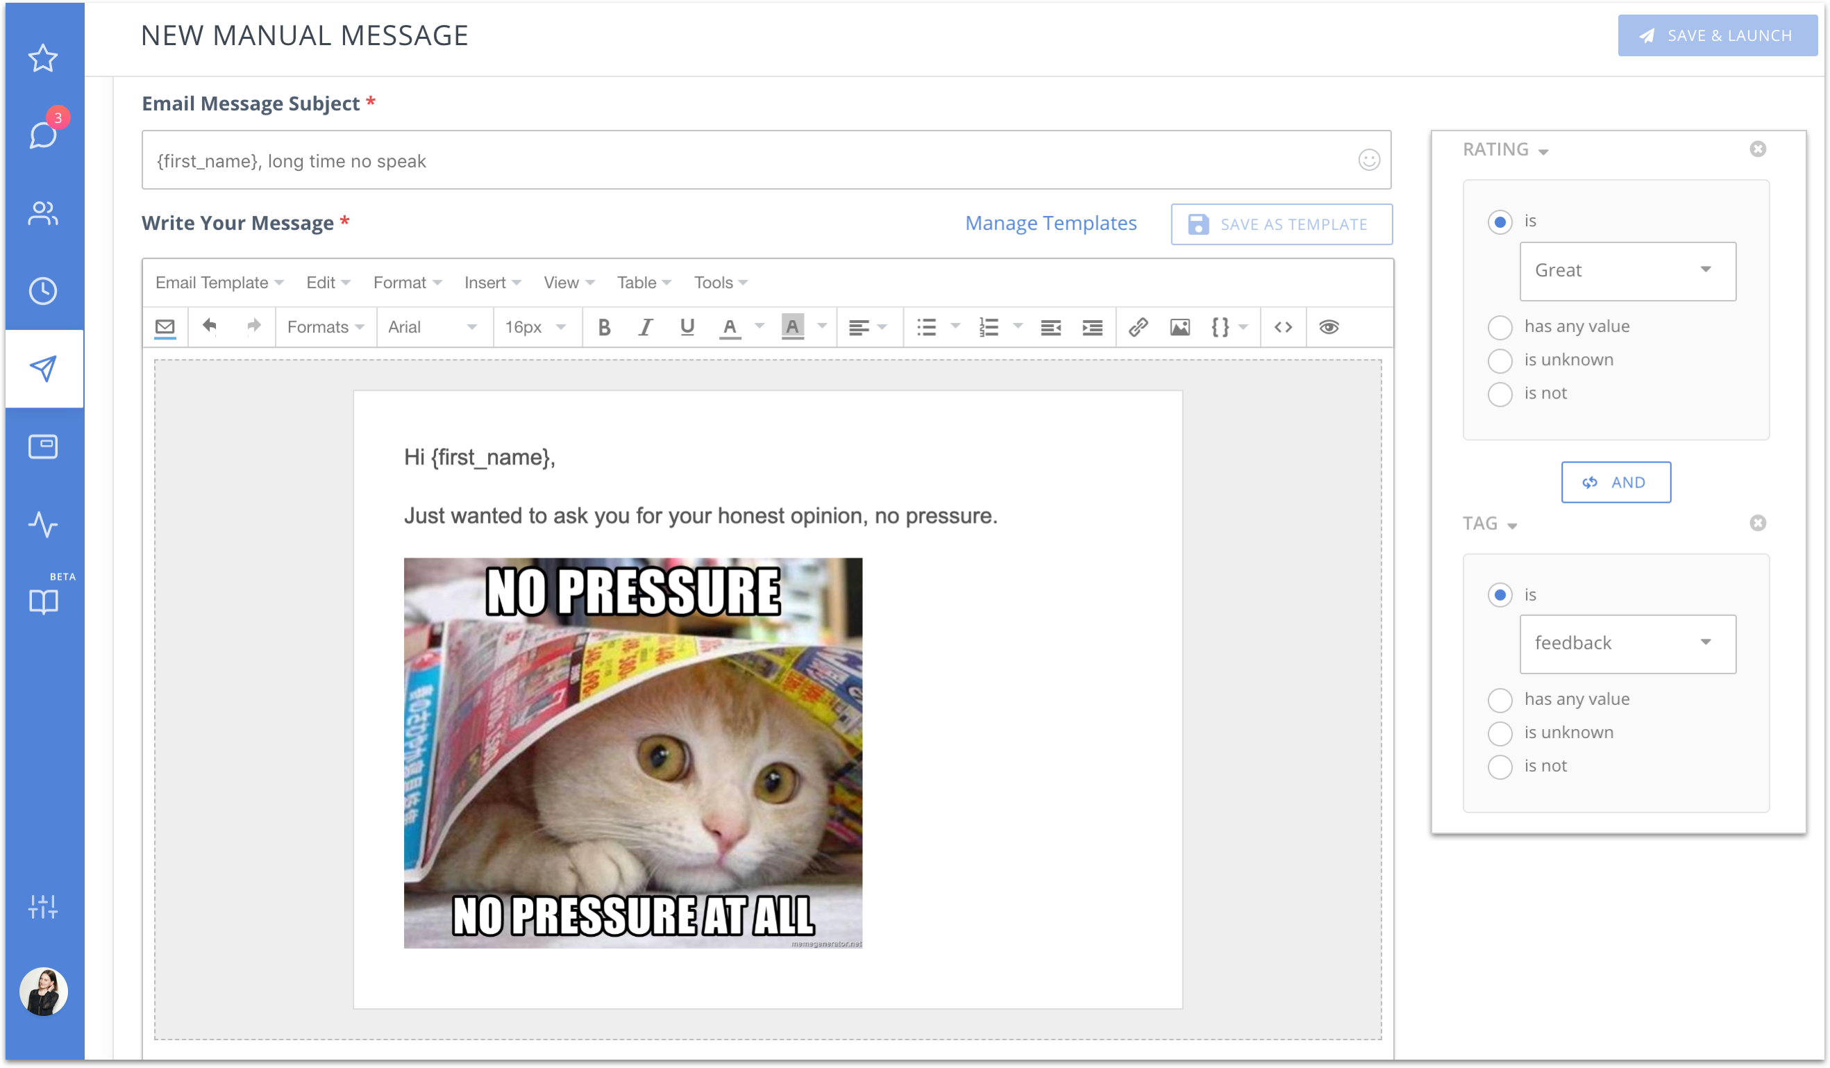Viewport: 1830px width, 1068px height.
Task: Preview the message with eye icon
Action: pos(1329,327)
